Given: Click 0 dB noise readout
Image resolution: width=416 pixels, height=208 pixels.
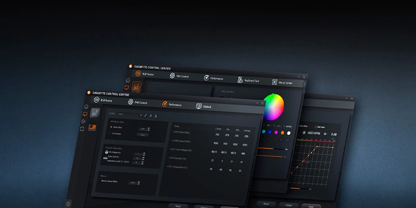Looking at the screenshot, I should [x=333, y=134].
